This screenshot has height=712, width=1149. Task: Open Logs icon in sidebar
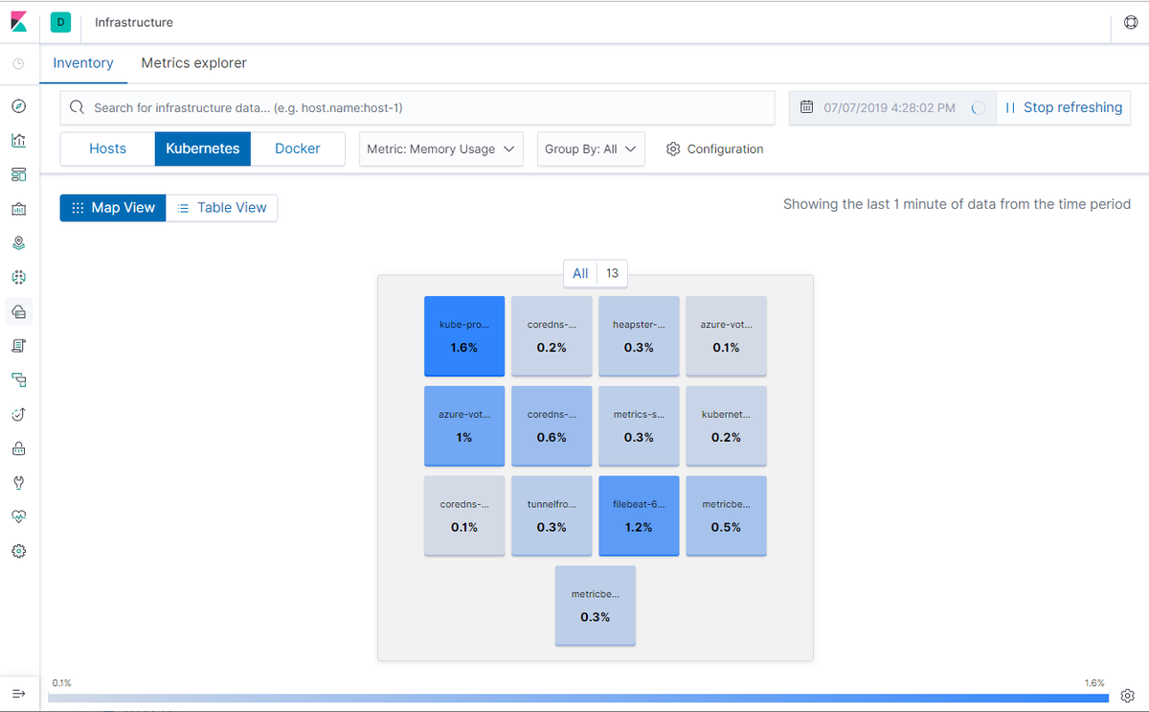click(18, 345)
